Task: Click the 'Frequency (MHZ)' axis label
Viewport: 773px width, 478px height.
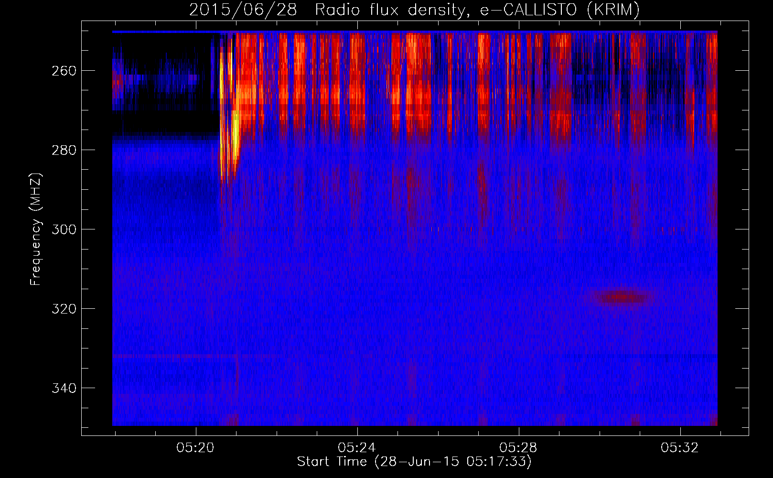Action: click(36, 229)
